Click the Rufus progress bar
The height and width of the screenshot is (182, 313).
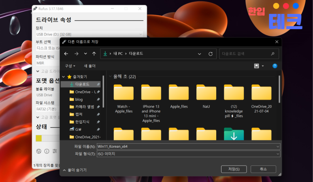click(x=48, y=138)
